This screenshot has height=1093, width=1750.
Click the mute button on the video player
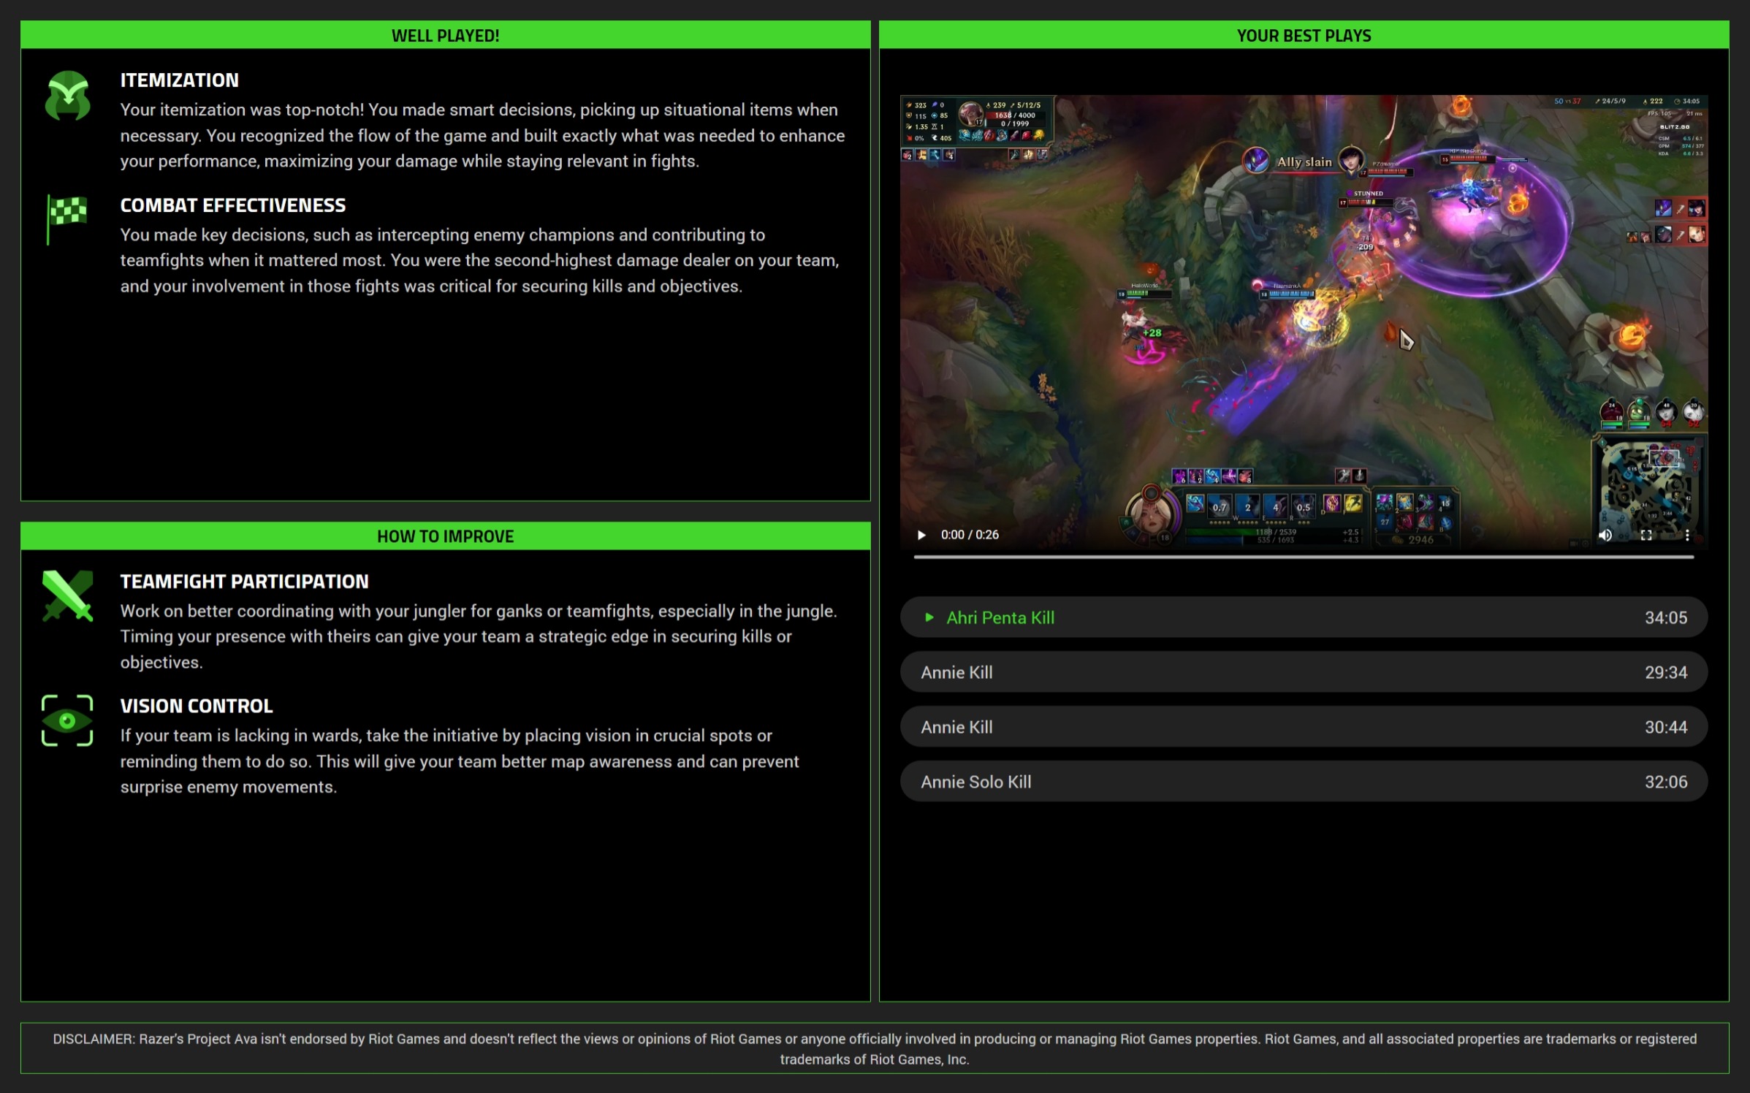click(x=1604, y=534)
